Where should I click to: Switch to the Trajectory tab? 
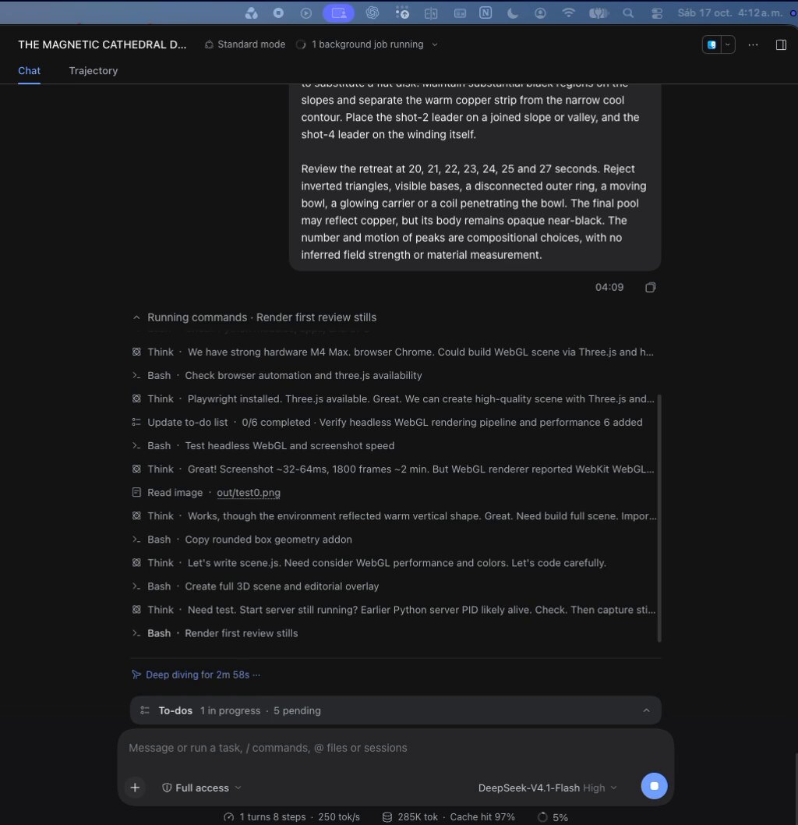[x=93, y=70]
